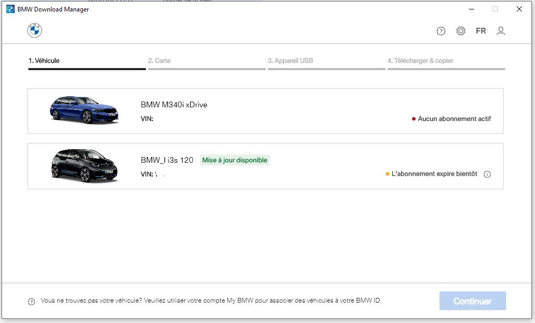Open the user account profile icon
The height and width of the screenshot is (323, 535).
pyautogui.click(x=501, y=31)
